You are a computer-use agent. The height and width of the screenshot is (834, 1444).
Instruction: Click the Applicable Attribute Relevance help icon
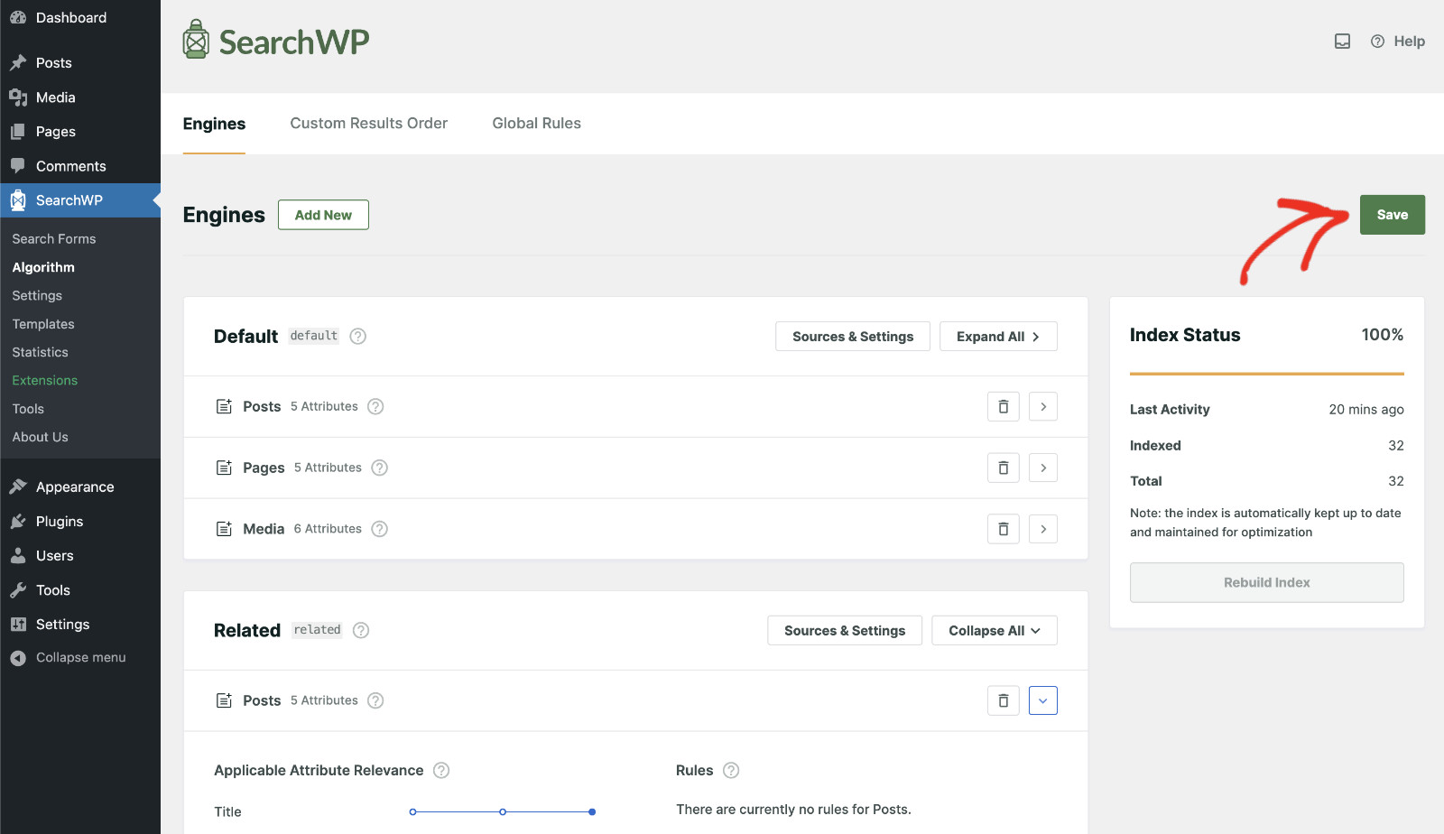441,770
